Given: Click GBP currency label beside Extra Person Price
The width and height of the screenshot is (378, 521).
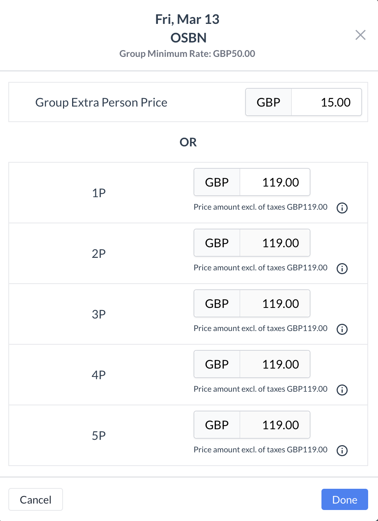Looking at the screenshot, I should (268, 102).
